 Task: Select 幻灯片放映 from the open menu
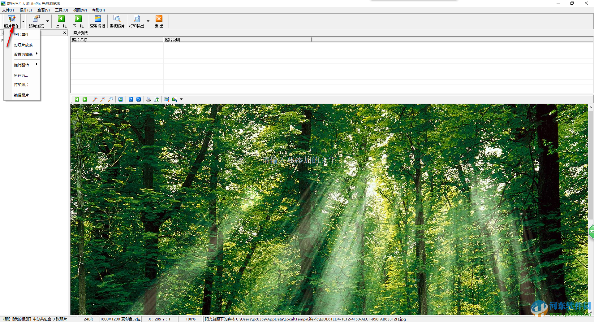coord(24,45)
